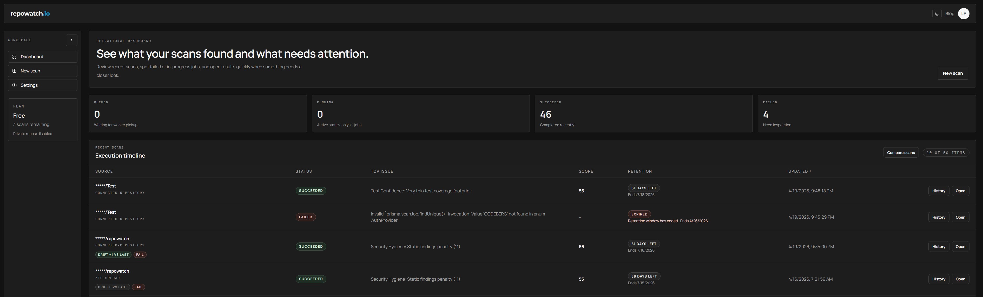Viewport: 983px width, 297px height.
Task: Click the Free plan label
Action: click(x=19, y=116)
